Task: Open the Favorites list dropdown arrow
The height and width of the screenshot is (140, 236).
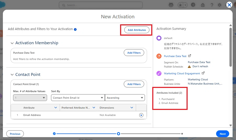Action: [x=186, y=5]
